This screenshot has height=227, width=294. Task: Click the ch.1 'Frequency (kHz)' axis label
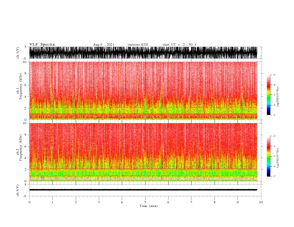[21, 86]
